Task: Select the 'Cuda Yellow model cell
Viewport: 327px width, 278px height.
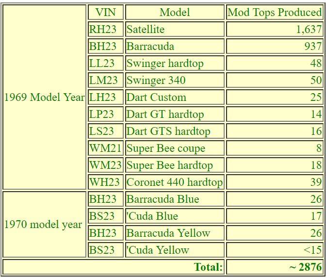Action: pos(175,250)
